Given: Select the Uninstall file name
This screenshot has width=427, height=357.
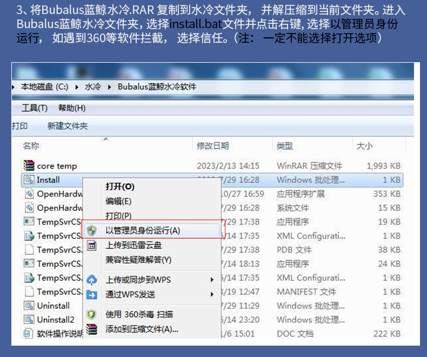Looking at the screenshot, I should click(54, 306).
